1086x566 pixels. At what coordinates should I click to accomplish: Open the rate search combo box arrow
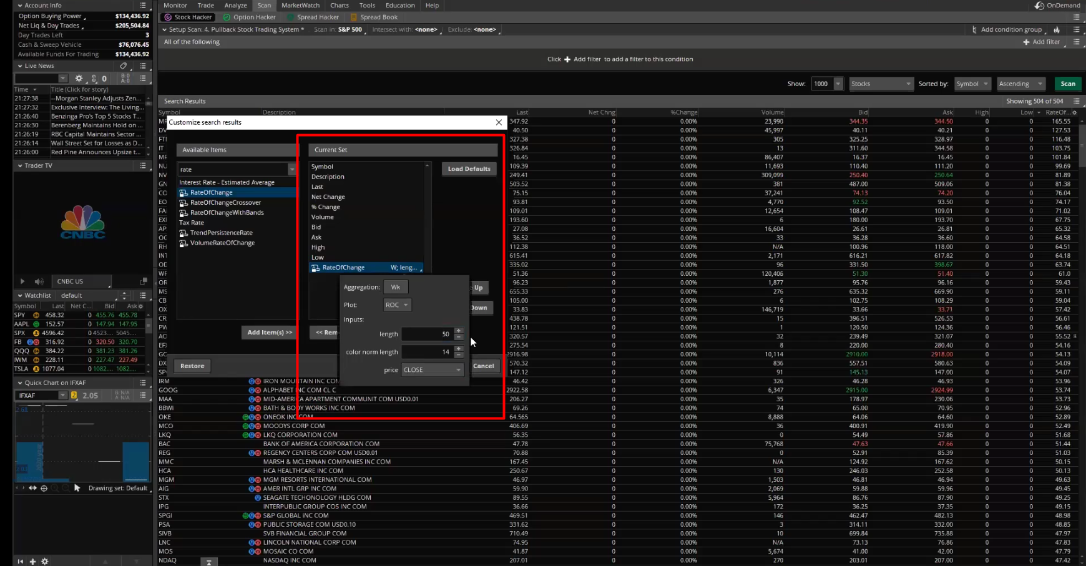click(291, 169)
